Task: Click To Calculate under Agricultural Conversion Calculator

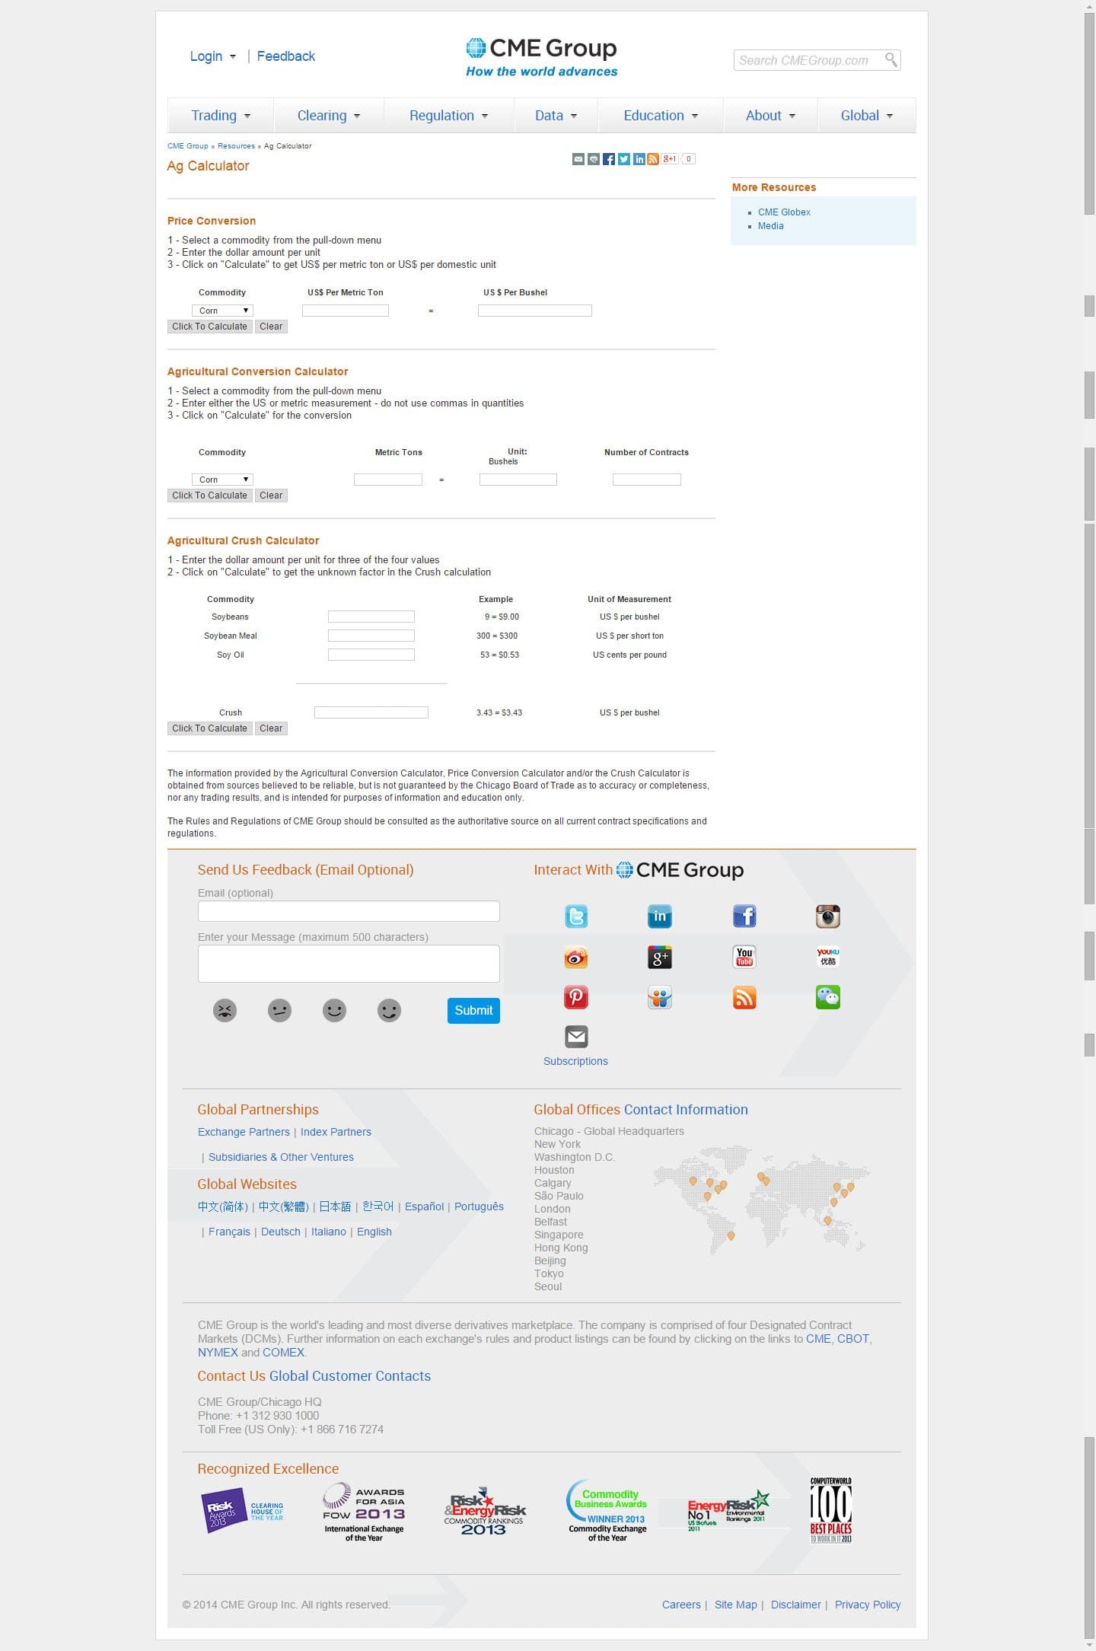Action: pyautogui.click(x=210, y=496)
